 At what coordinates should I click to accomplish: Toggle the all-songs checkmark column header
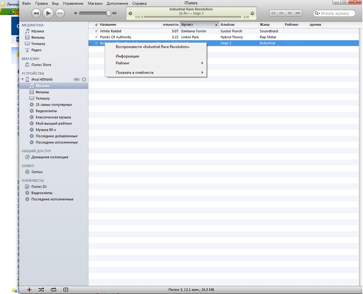[96, 24]
